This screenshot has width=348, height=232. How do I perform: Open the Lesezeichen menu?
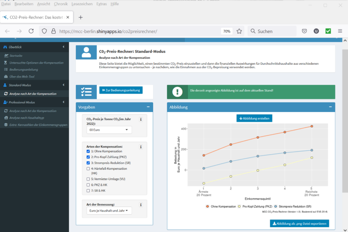[82, 4]
